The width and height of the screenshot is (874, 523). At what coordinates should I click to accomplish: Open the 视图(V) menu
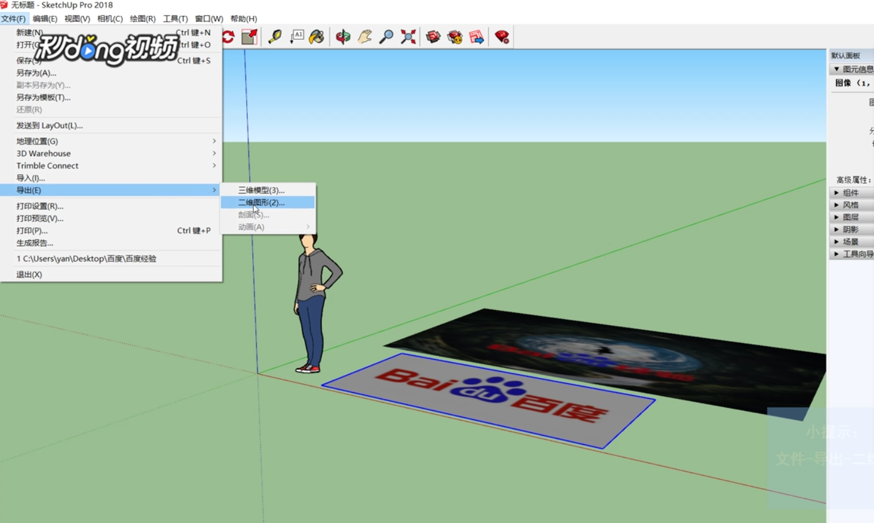coord(77,18)
